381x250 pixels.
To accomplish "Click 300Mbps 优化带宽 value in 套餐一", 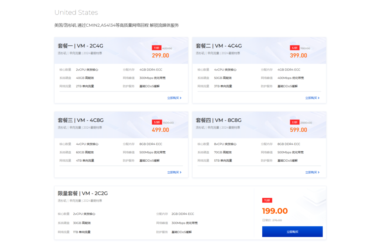I will (152, 78).
